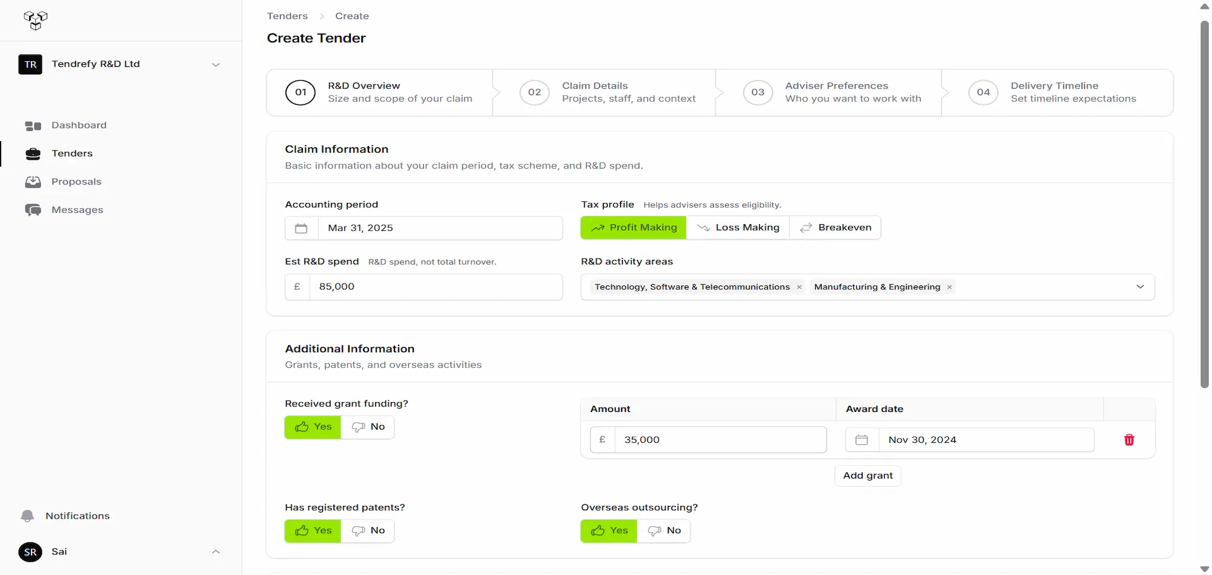
Task: Click the vertical scrollbar thumb
Action: (x=1205, y=204)
